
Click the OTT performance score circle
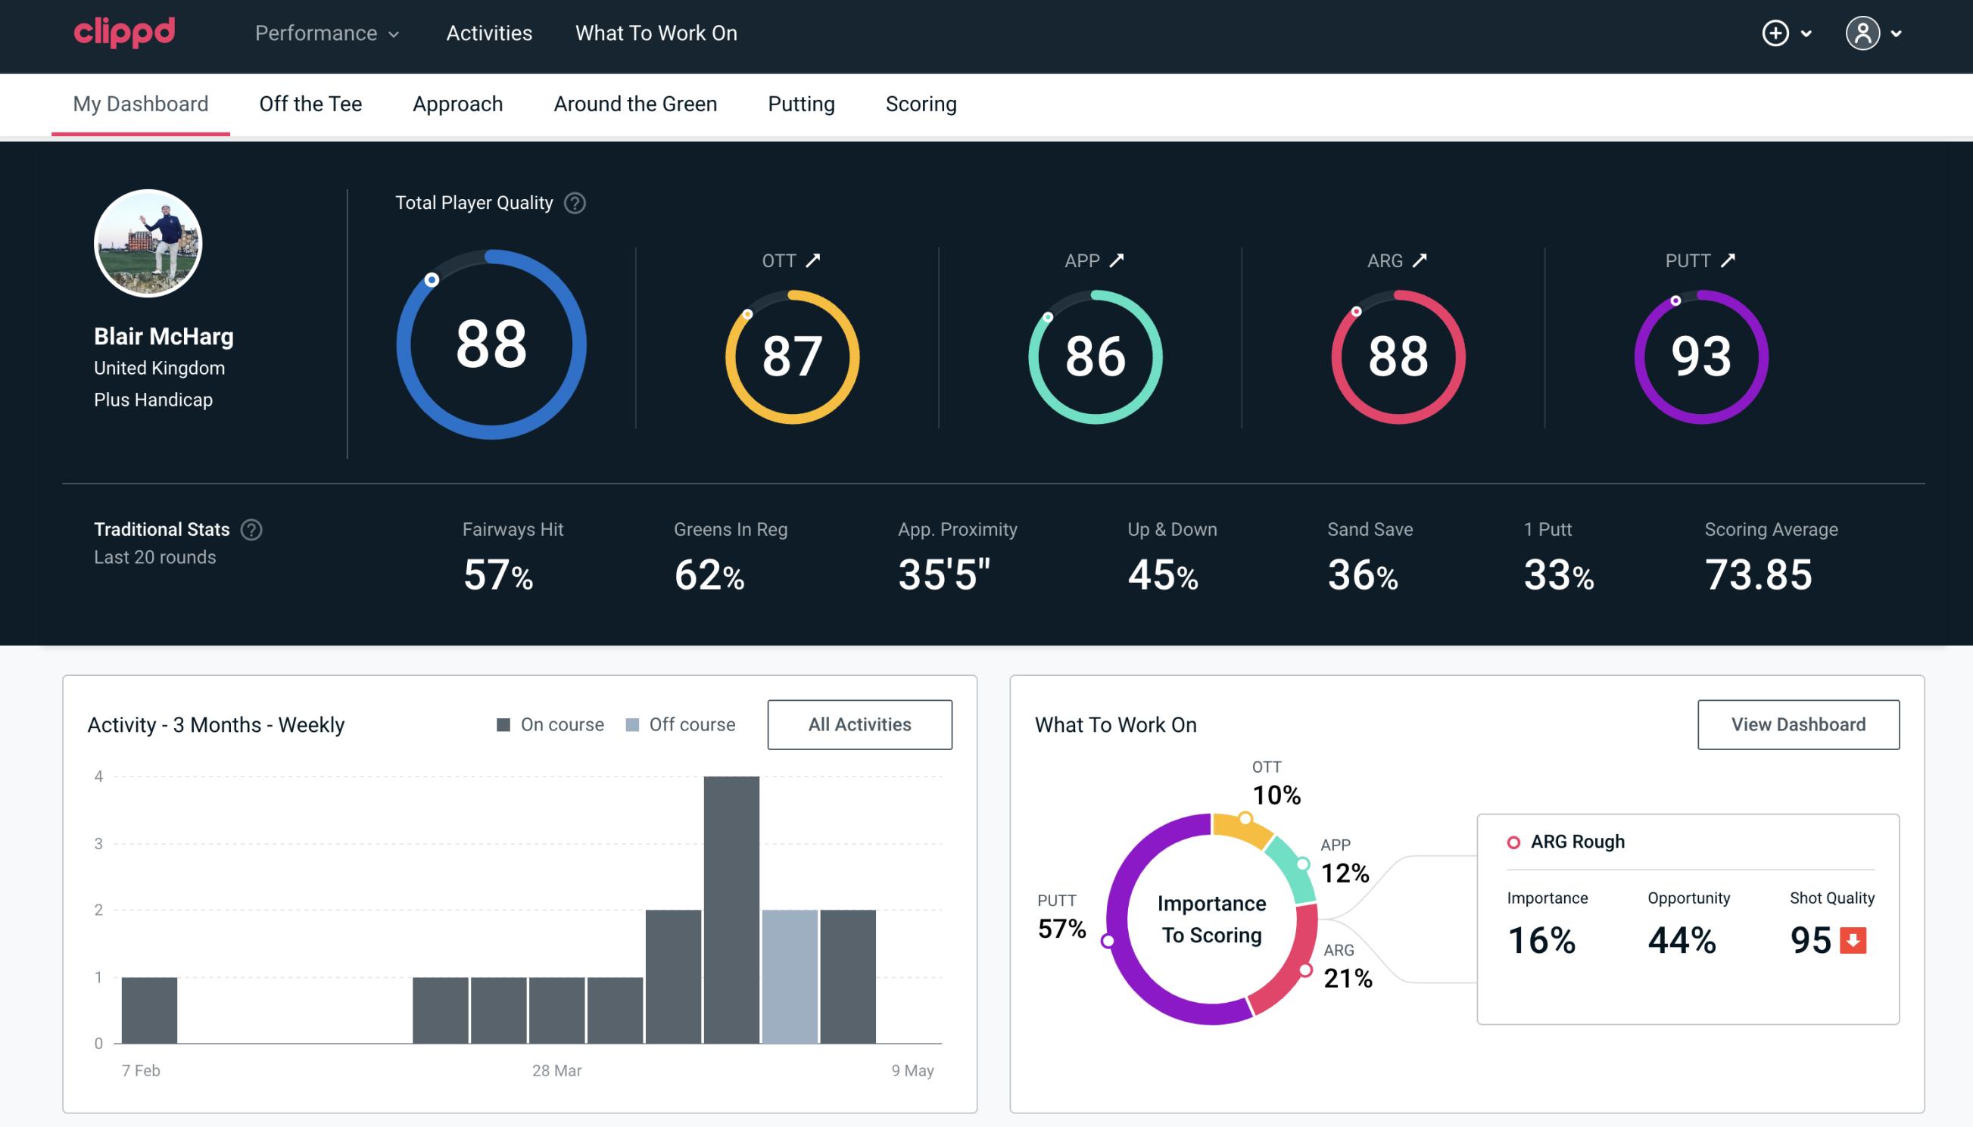click(x=790, y=355)
